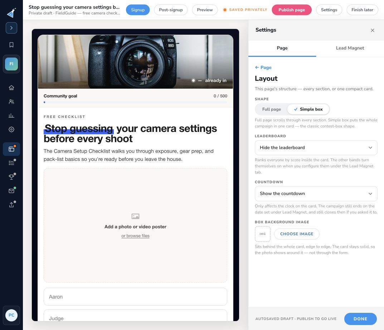The width and height of the screenshot is (384, 330).
Task: Click the rocket flask app logo
Action: coord(11,13)
